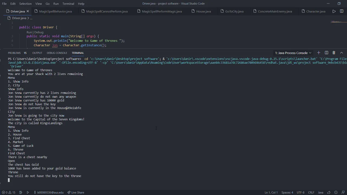
Task: Open the Go menu
Action: (x=47, y=4)
